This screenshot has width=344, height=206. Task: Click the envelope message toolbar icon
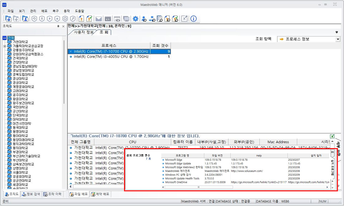click(99, 19)
